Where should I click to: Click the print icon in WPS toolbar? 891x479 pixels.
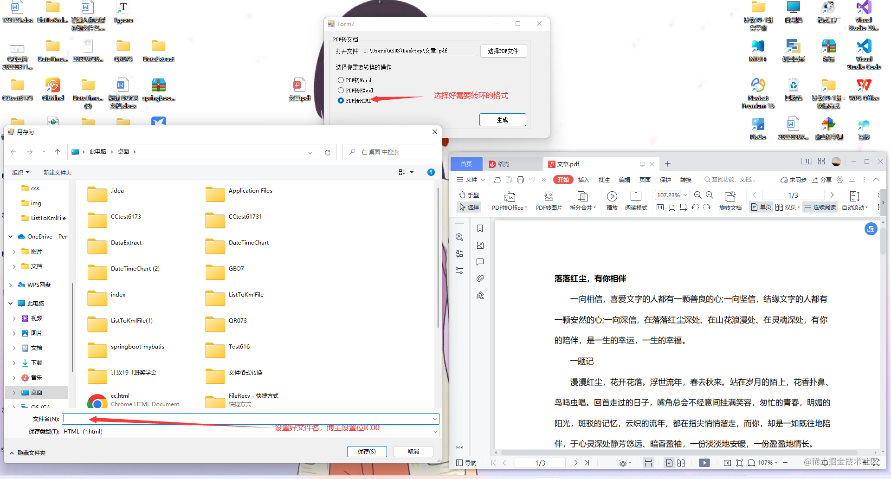520,180
